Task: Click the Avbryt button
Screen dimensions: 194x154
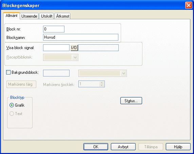Action: (x=123, y=147)
